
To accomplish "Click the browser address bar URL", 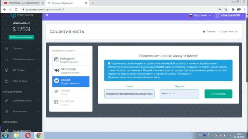I will pyautogui.click(x=45, y=9).
